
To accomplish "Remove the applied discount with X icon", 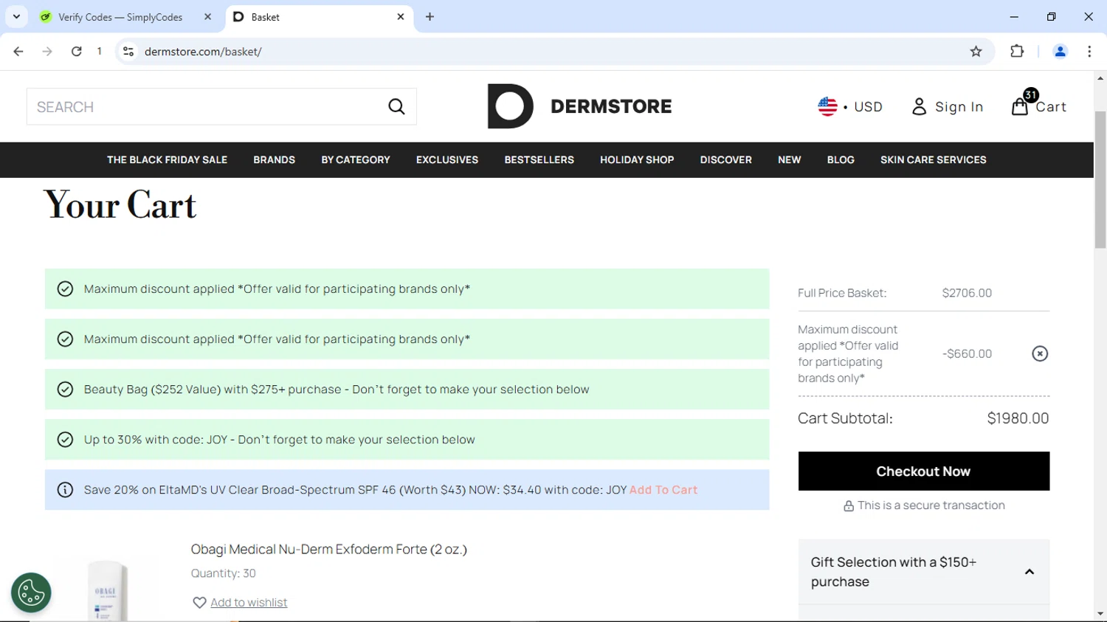I will pos(1040,353).
